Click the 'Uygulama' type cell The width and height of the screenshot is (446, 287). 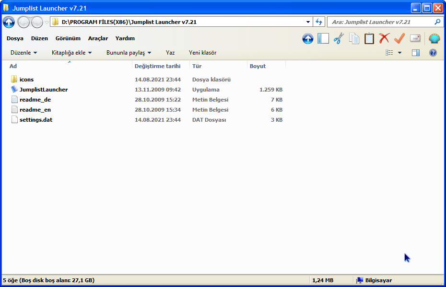pos(206,90)
